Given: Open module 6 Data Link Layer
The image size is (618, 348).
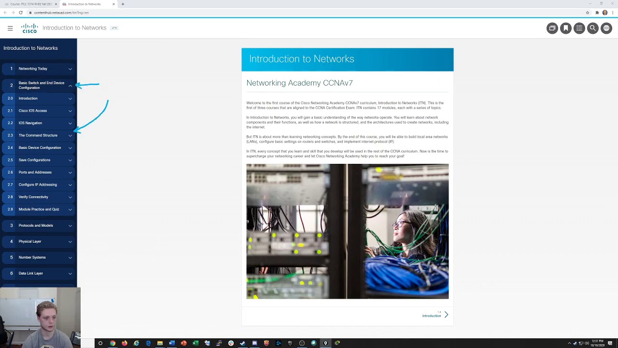Looking at the screenshot, I should 38,273.
